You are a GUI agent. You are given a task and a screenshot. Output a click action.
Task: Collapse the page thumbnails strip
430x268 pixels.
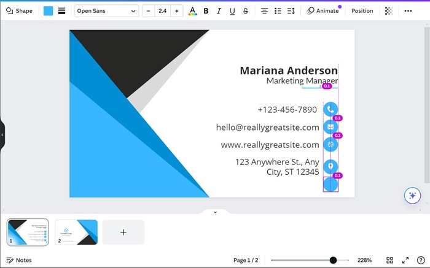(215, 212)
